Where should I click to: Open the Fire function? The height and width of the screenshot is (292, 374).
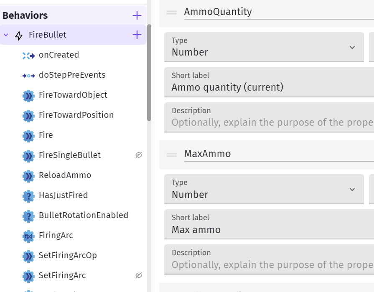point(46,135)
